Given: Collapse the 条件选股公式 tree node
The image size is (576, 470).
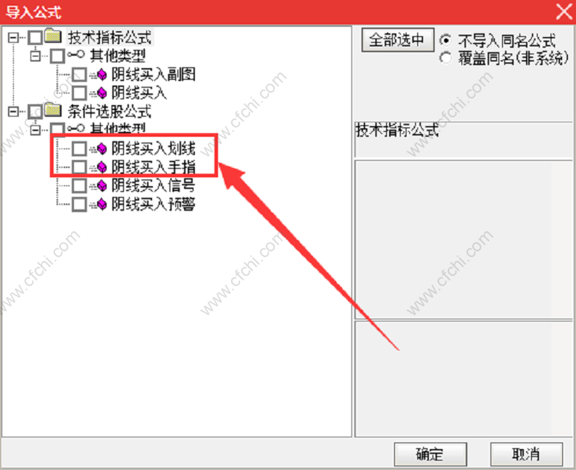Looking at the screenshot, I should coord(13,112).
